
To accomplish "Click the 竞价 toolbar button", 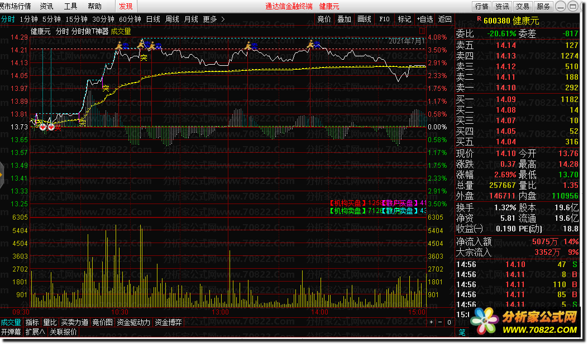I will [324, 19].
